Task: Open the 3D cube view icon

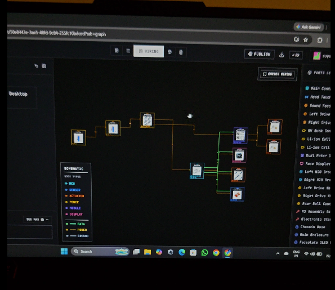Action: pos(169,52)
